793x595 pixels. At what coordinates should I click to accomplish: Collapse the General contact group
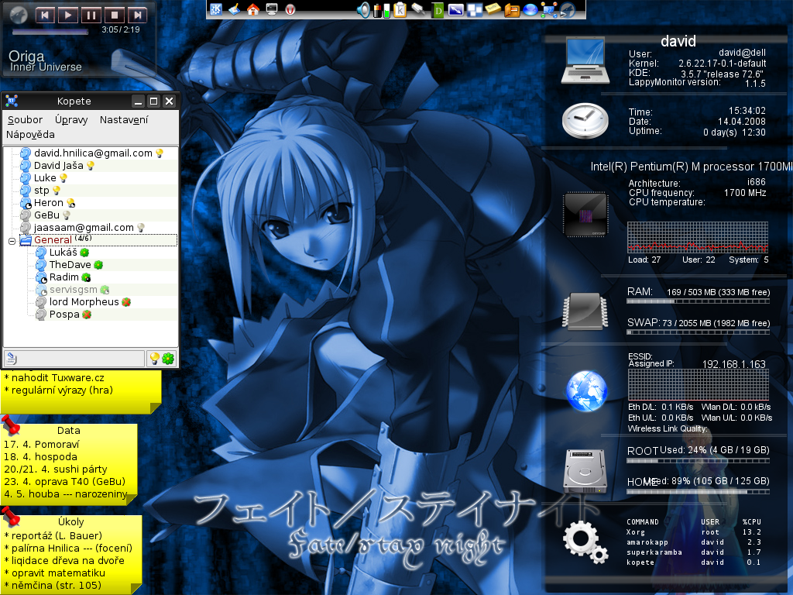click(x=12, y=241)
